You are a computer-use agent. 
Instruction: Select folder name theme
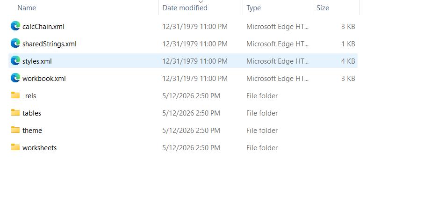(x=32, y=131)
